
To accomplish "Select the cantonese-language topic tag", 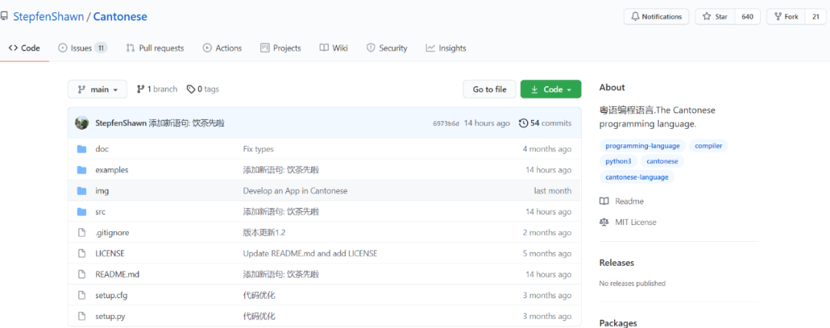I will [x=637, y=177].
